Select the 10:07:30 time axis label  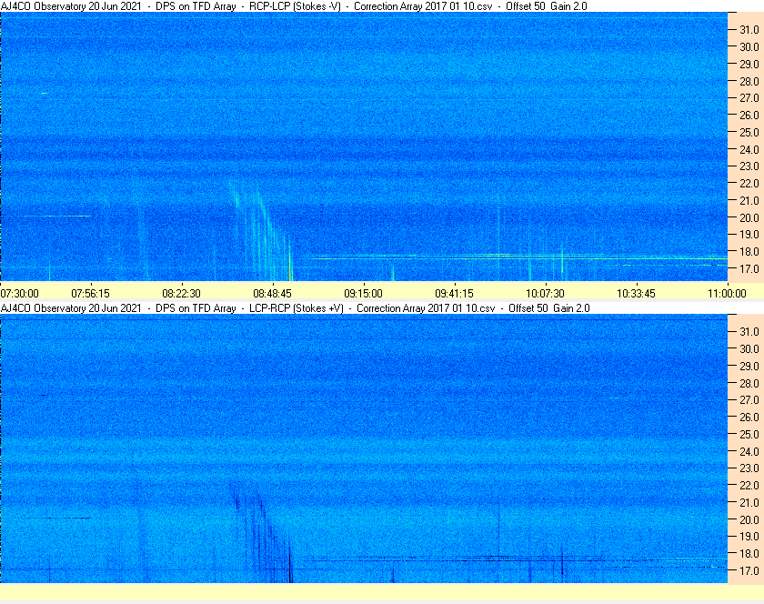pos(545,294)
